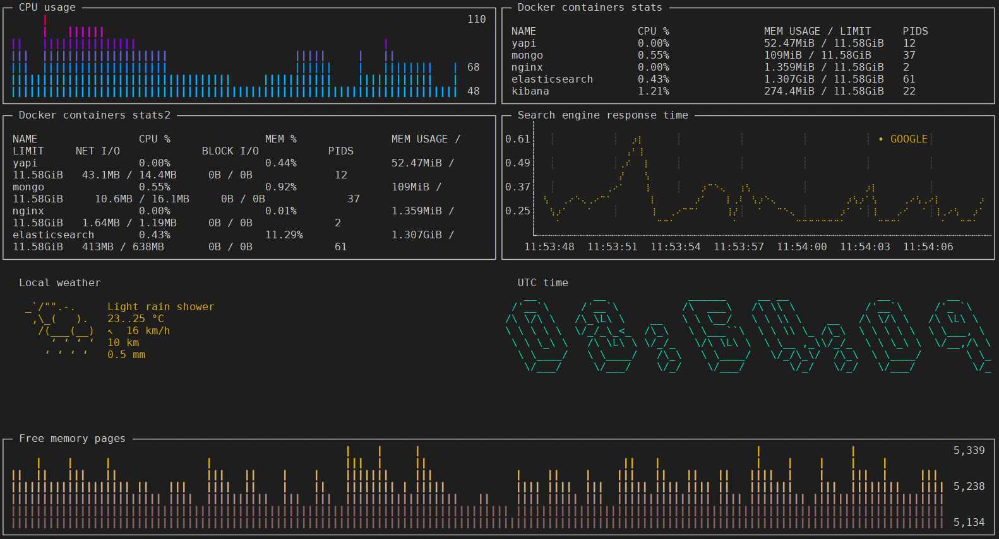Click the 11:53:54 time axis label
Screen dimensions: 999x539
(x=676, y=246)
